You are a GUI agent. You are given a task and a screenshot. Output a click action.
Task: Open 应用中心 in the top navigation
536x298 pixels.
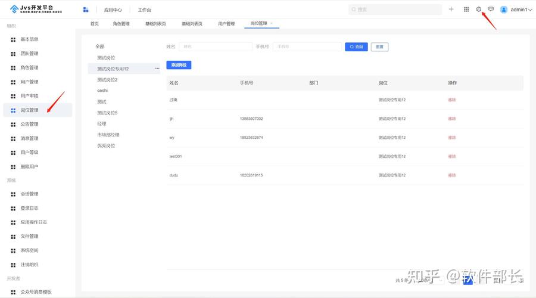pos(113,10)
